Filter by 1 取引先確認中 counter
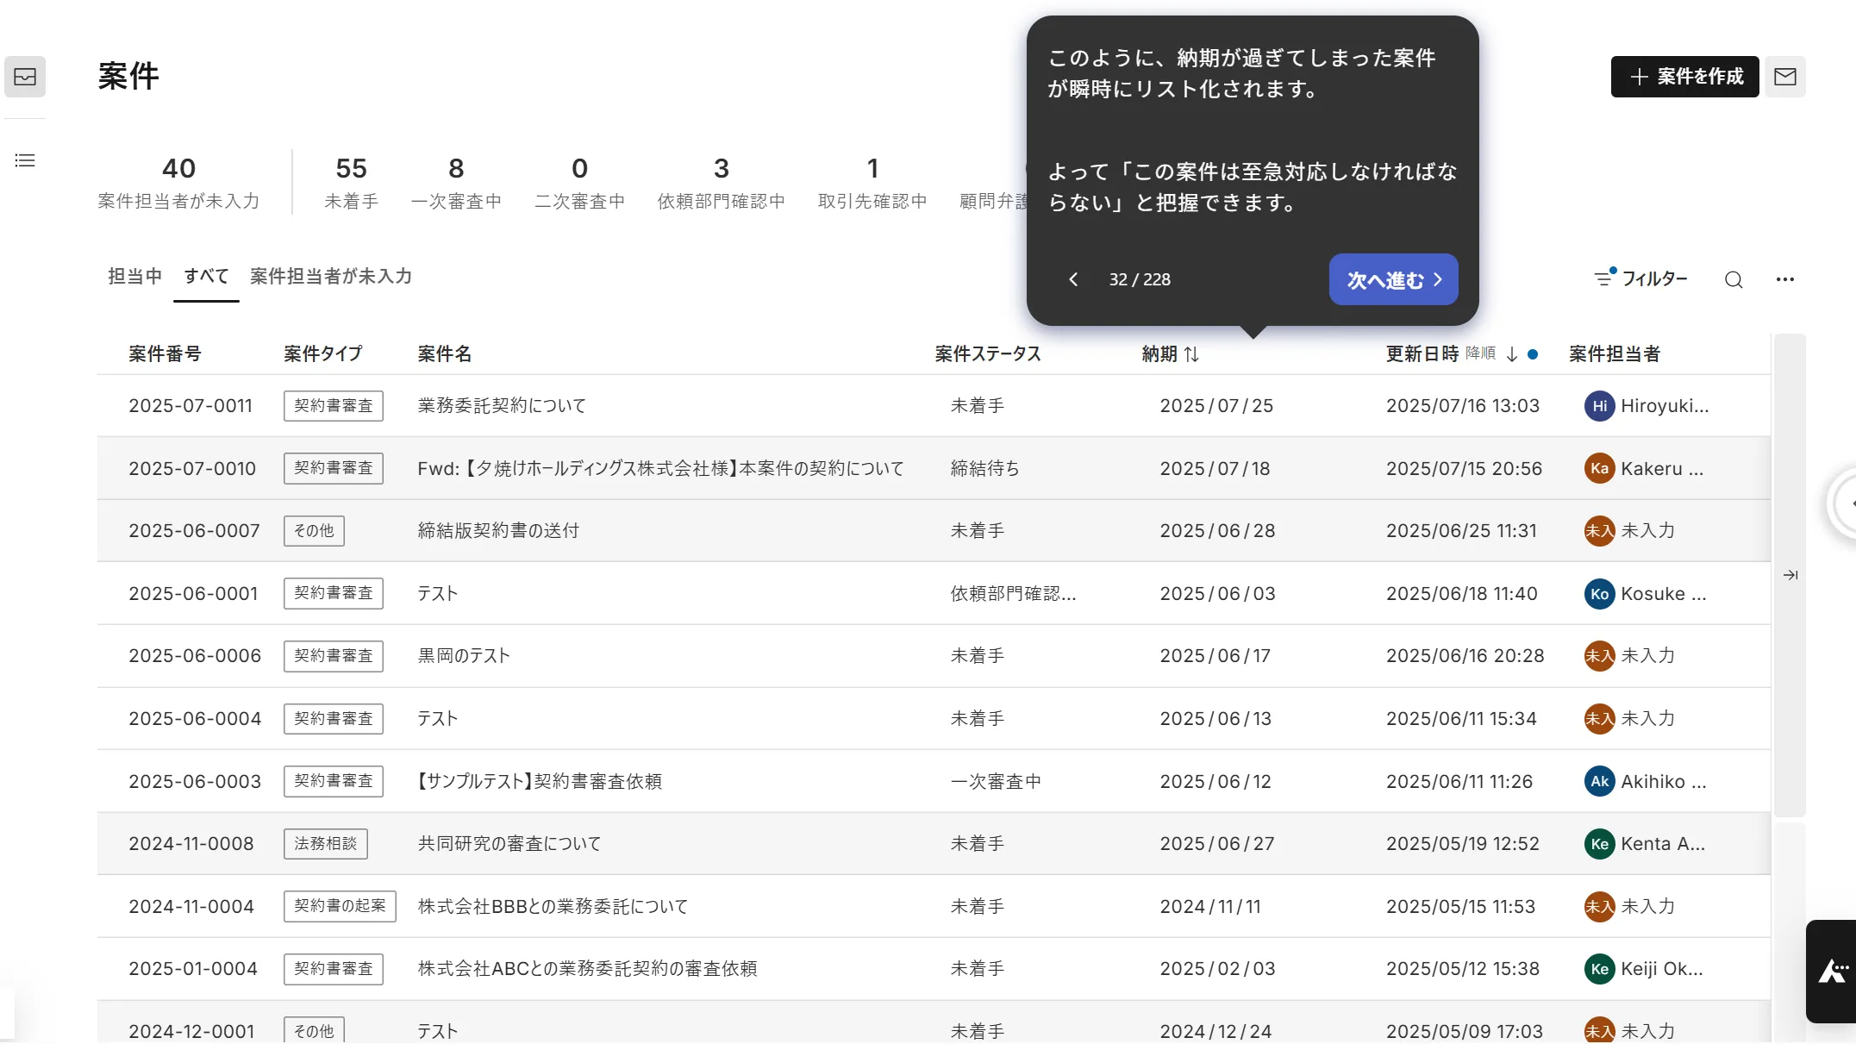The image size is (1856, 1044). (x=872, y=182)
